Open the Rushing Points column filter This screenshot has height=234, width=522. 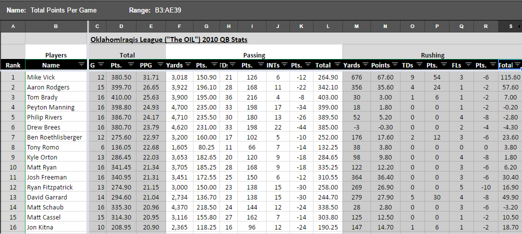395,65
